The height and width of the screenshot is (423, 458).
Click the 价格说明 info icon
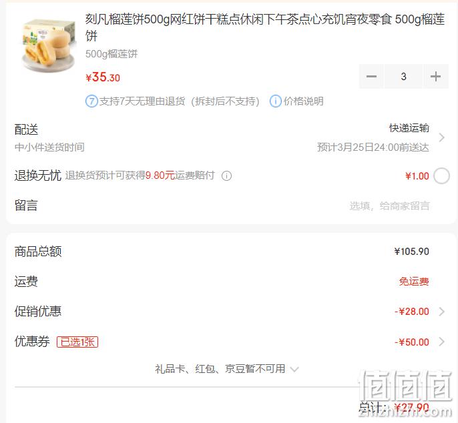coord(275,101)
